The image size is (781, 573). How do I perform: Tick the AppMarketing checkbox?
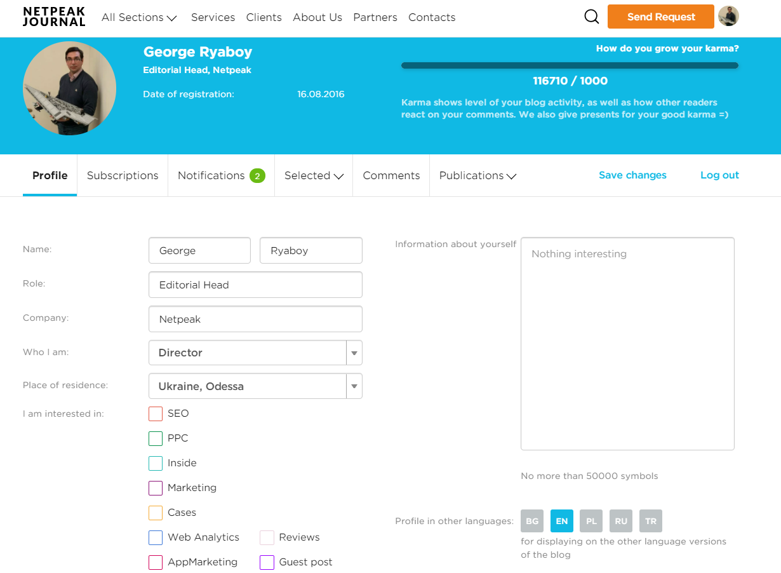[156, 562]
